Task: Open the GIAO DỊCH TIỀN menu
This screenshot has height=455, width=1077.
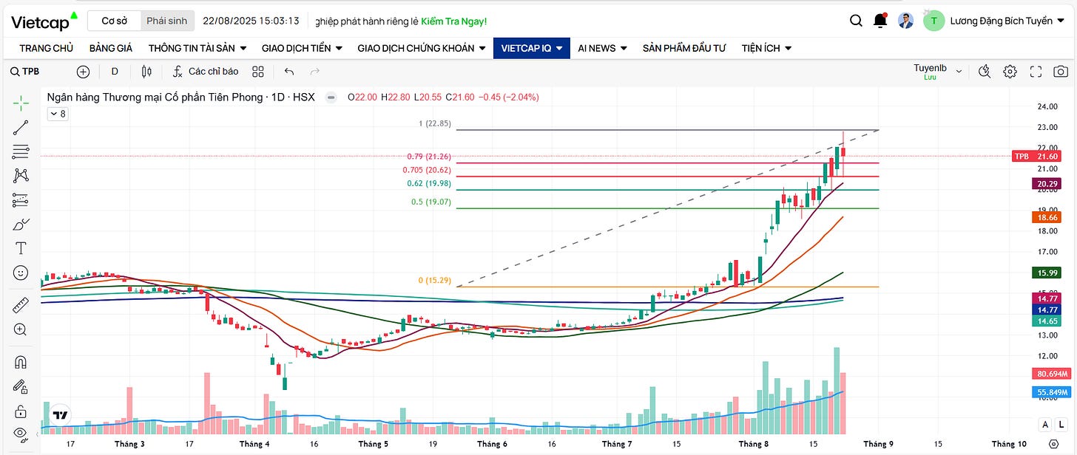Action: click(302, 48)
